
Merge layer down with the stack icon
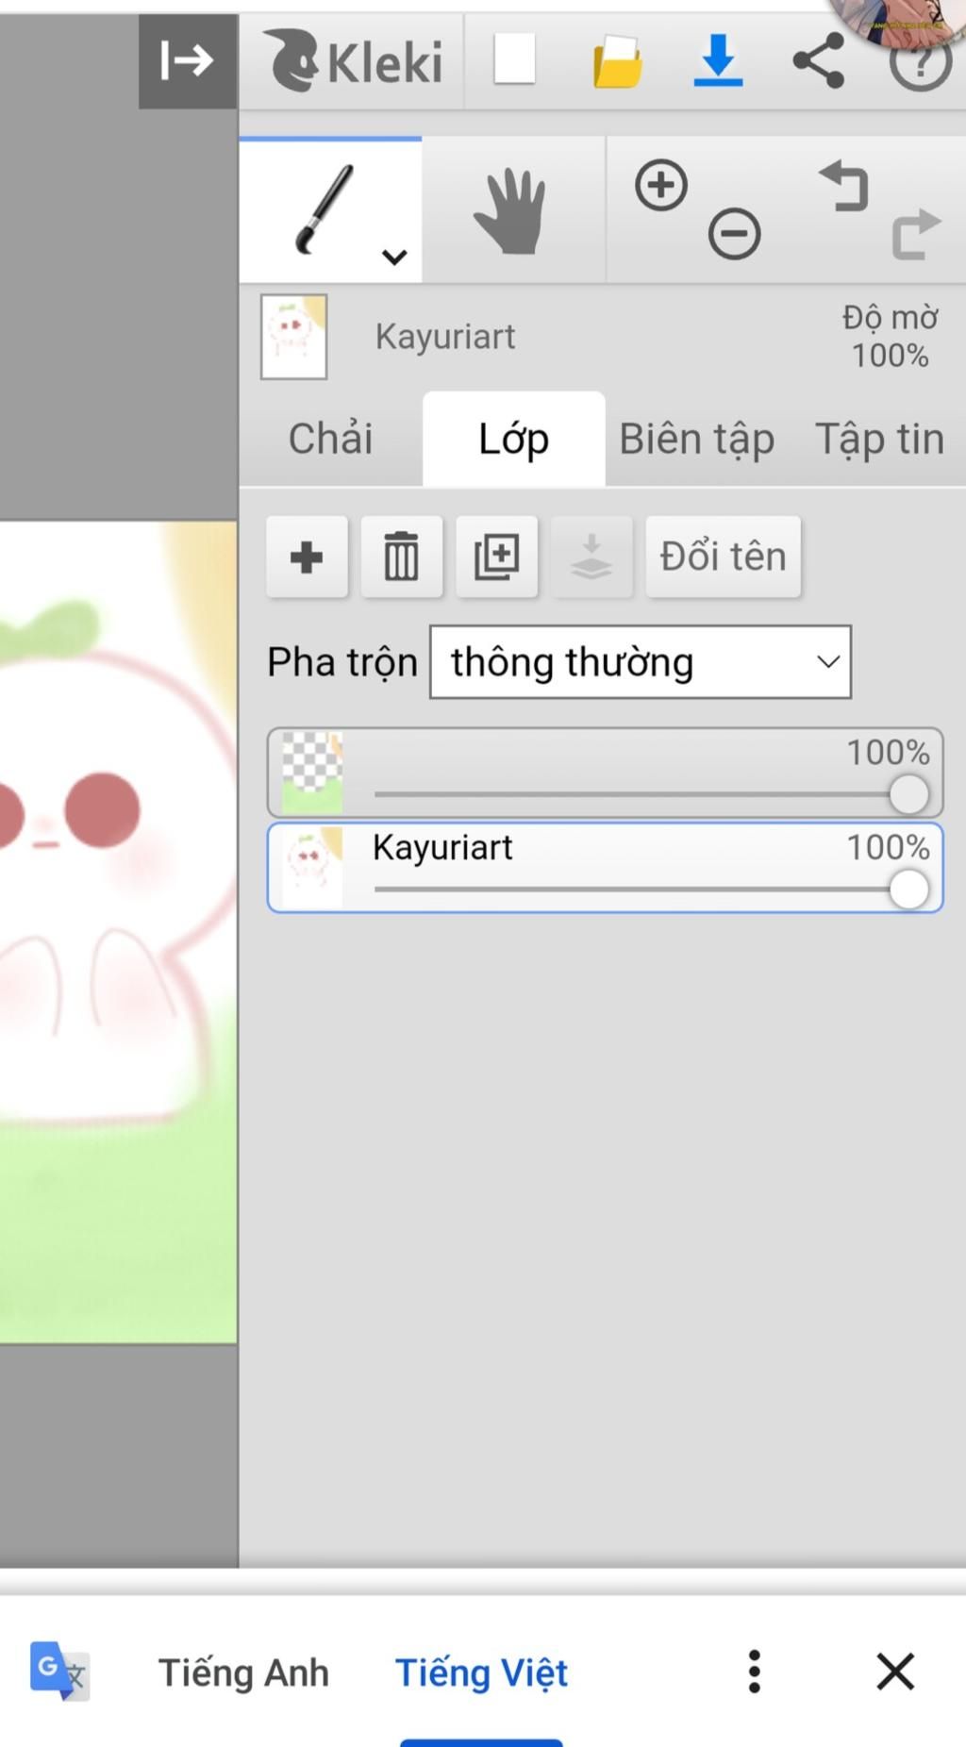pos(591,557)
